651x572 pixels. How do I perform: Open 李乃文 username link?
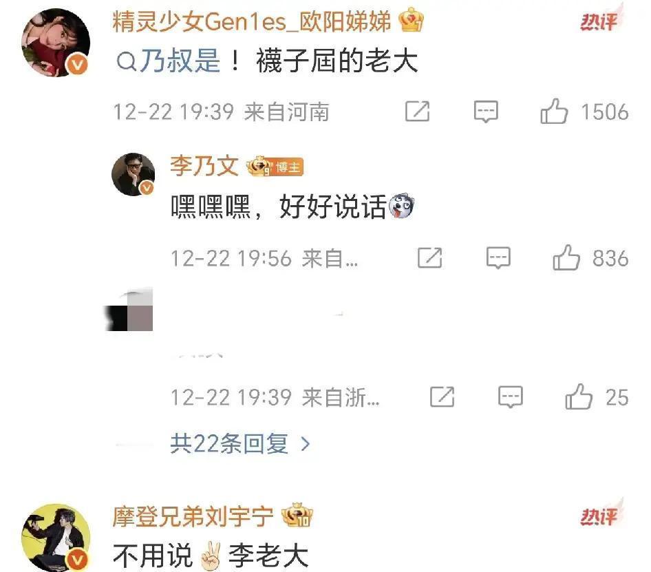204,166
